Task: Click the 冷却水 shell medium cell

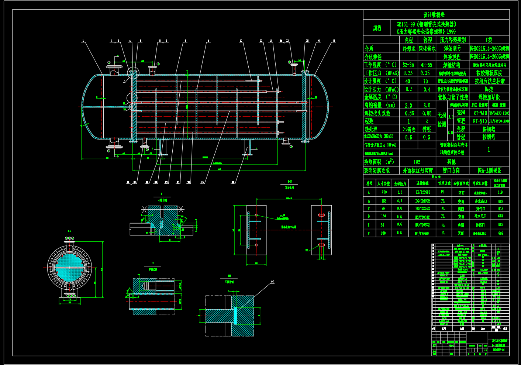Action: (409, 49)
